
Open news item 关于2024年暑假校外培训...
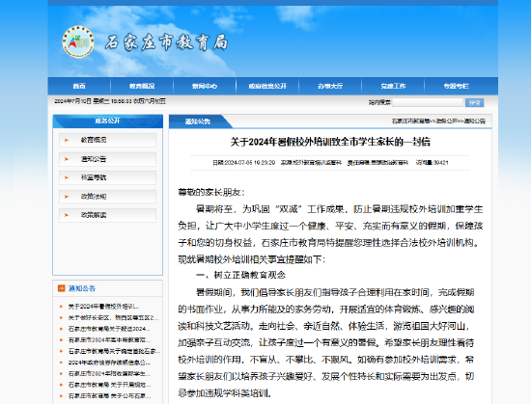click(103, 307)
